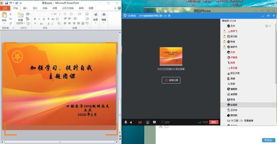Click the Paste clipboard icon
Viewport: 277px width, 144px height.
coord(4,15)
